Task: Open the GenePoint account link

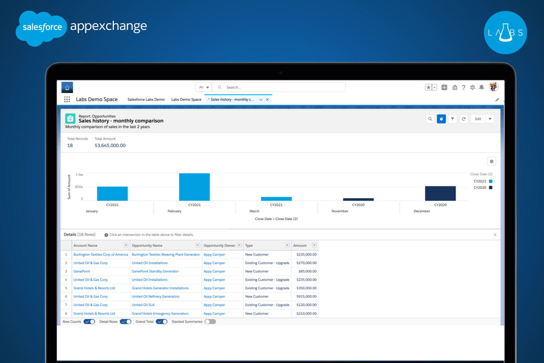Action: [x=82, y=271]
